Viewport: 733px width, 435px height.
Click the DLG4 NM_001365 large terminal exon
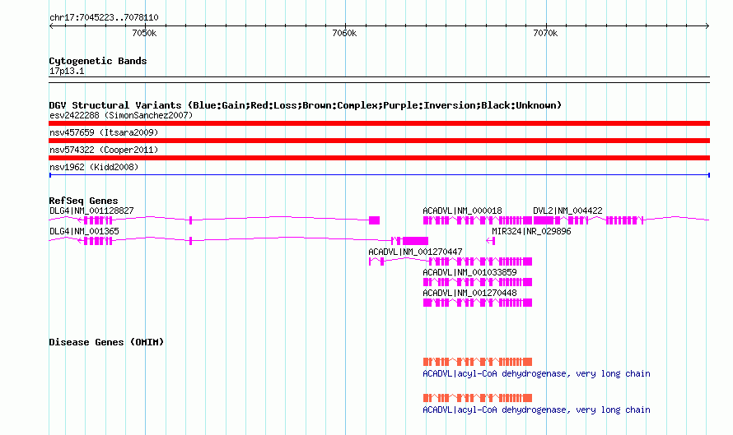(x=416, y=241)
